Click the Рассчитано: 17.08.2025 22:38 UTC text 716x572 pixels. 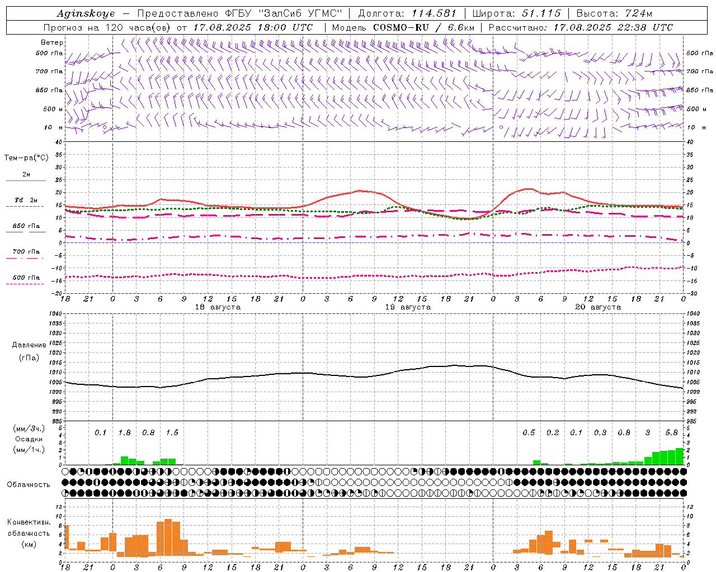click(x=581, y=27)
